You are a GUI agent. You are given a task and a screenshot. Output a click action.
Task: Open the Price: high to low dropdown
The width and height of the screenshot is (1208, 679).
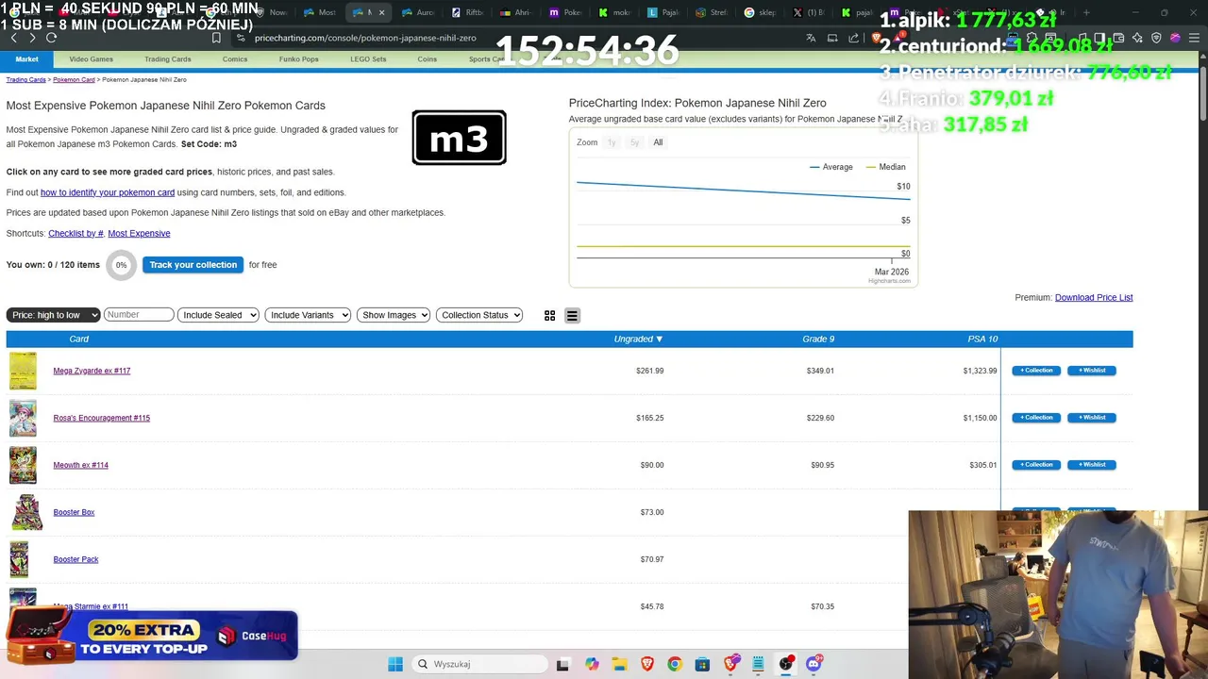(53, 315)
